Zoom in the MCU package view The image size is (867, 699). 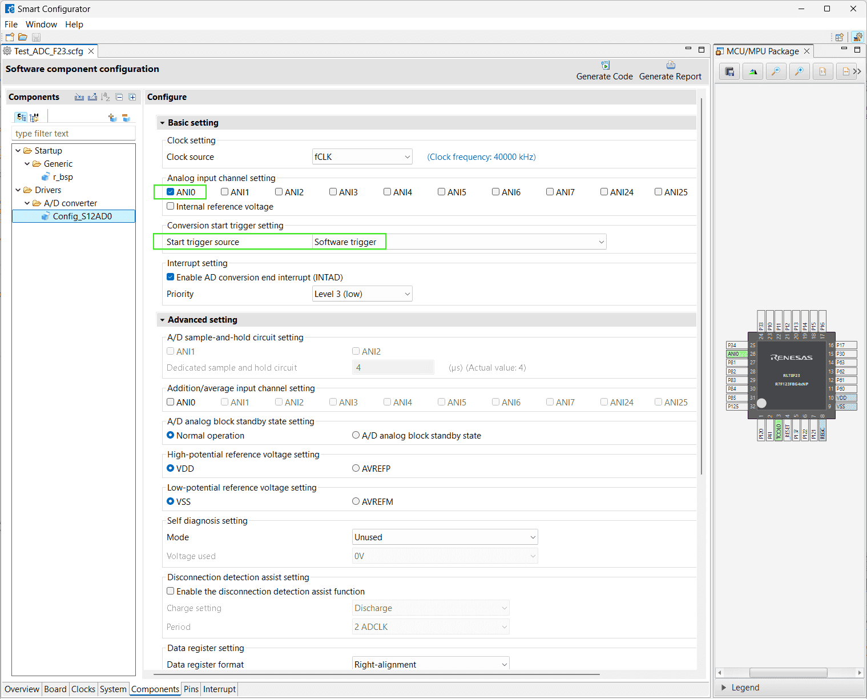click(x=800, y=71)
